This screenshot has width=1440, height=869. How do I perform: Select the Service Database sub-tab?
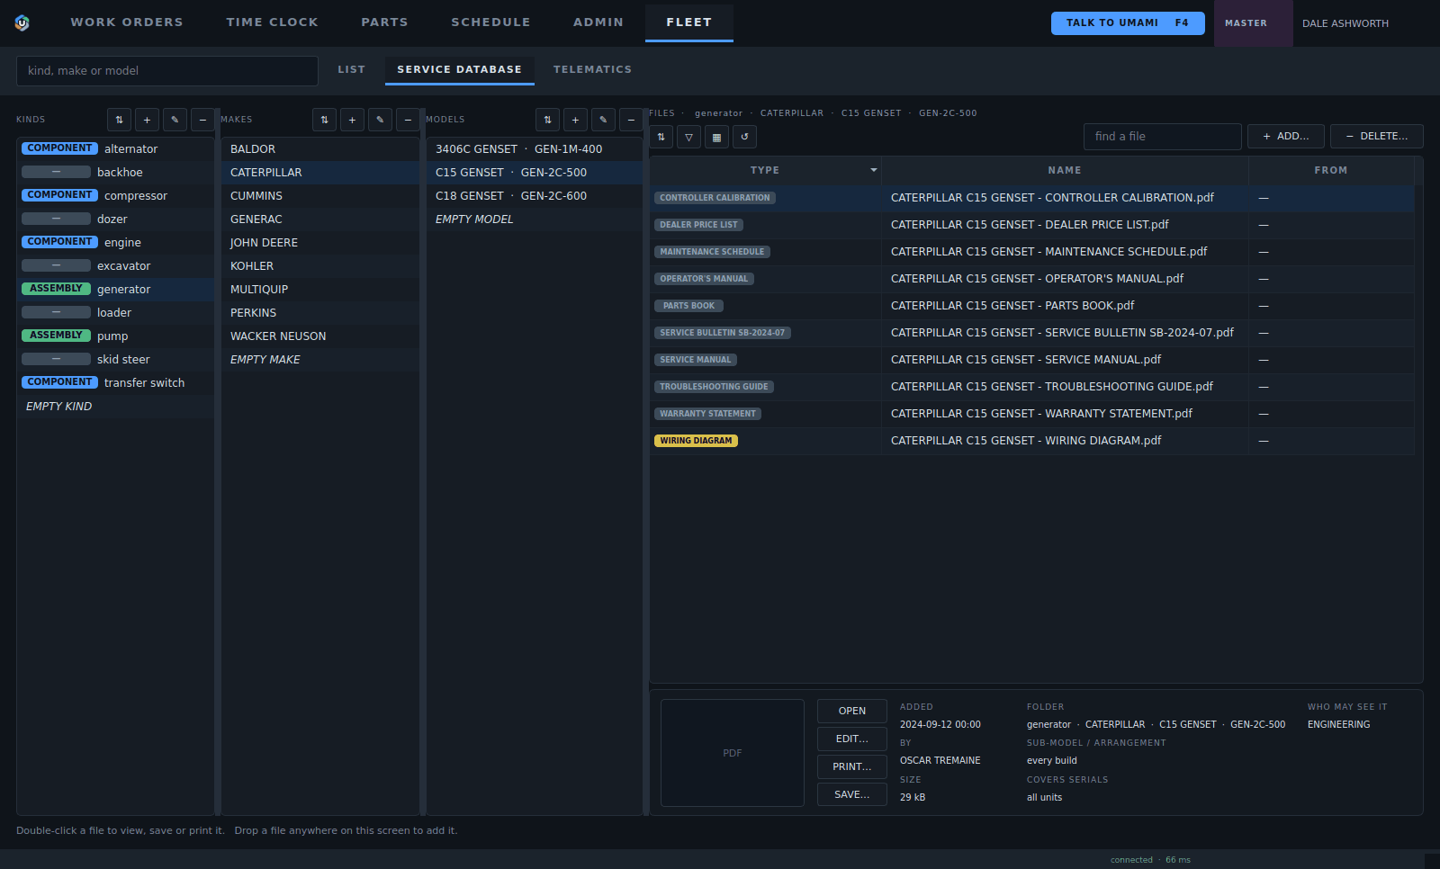coord(460,69)
